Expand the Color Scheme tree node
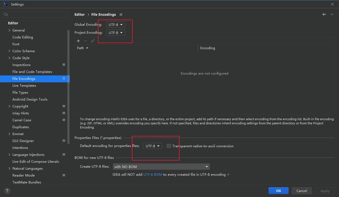This screenshot has height=197, width=339. [x=9, y=51]
